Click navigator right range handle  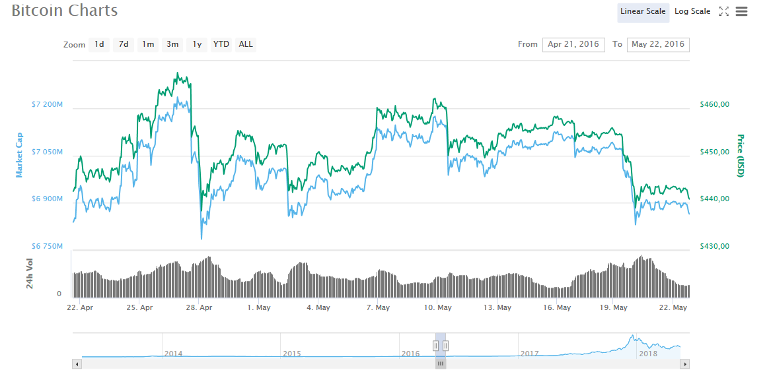[x=445, y=346]
